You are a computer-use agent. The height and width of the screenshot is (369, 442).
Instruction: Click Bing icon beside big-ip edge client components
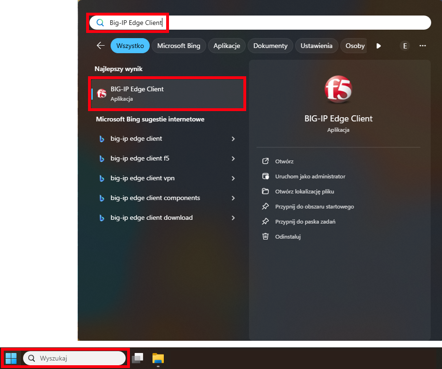[x=102, y=198]
